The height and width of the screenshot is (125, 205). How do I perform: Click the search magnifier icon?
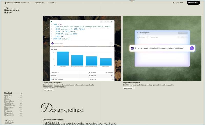[56, 3]
